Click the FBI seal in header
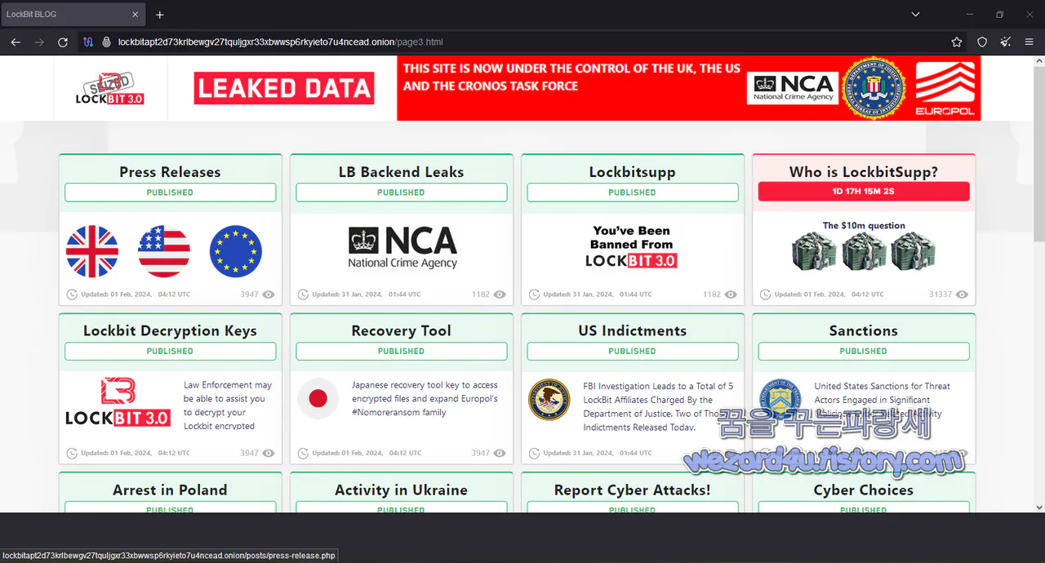This screenshot has width=1045, height=563. pos(874,88)
